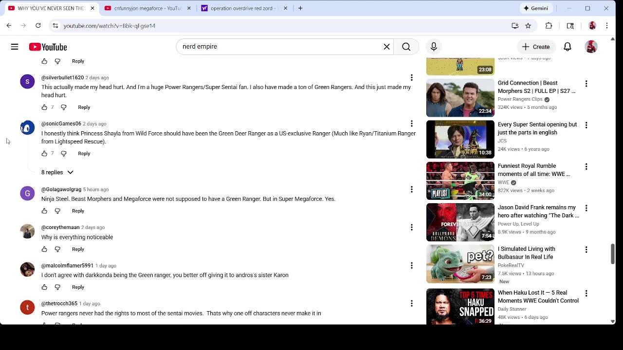Open options for the @coreythemaan comment

(412, 227)
